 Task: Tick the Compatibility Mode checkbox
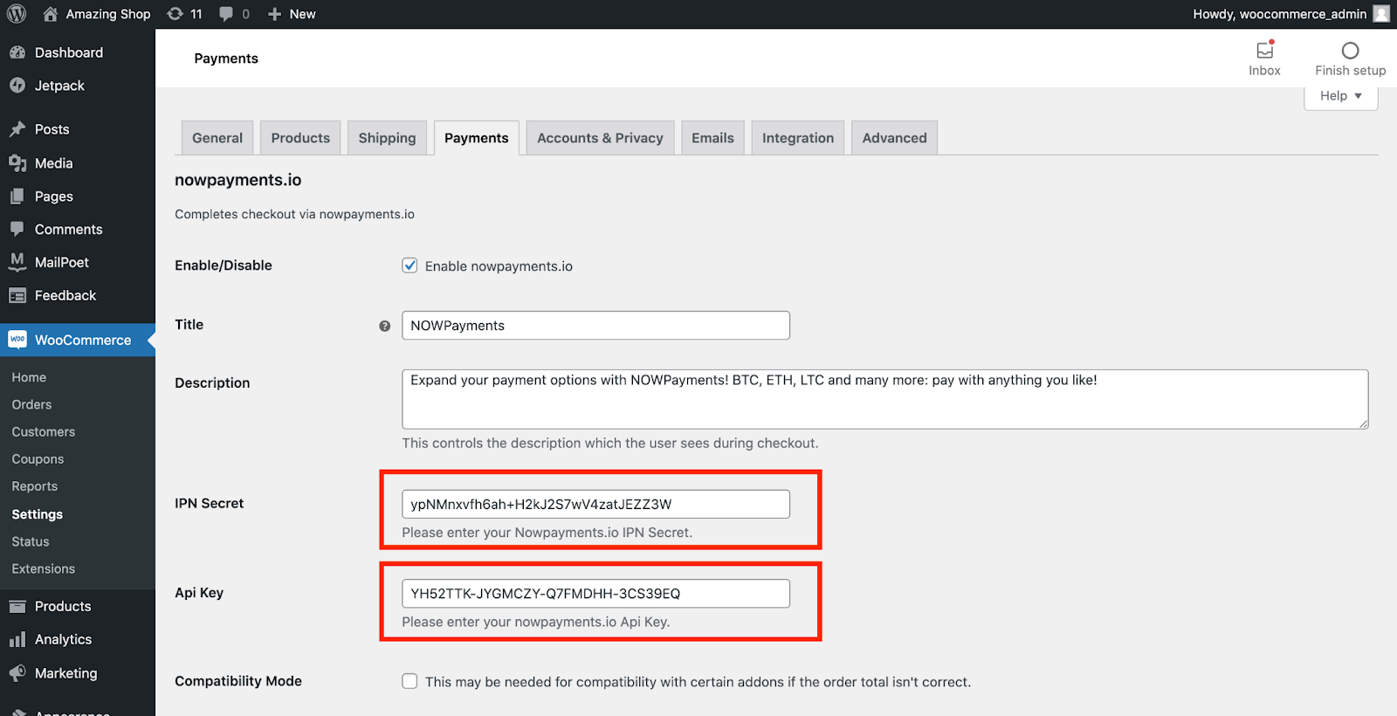pyautogui.click(x=409, y=681)
